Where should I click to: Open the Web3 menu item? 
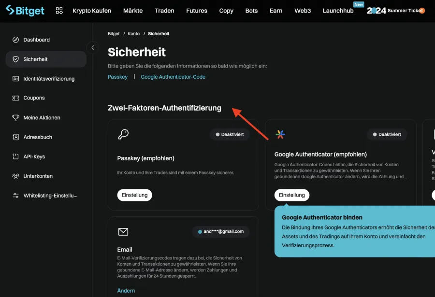(x=303, y=10)
